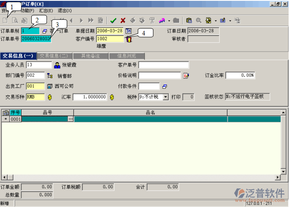289x207 pixels.
Task: Click the grey tag icon after red X
Action: click(x=133, y=20)
